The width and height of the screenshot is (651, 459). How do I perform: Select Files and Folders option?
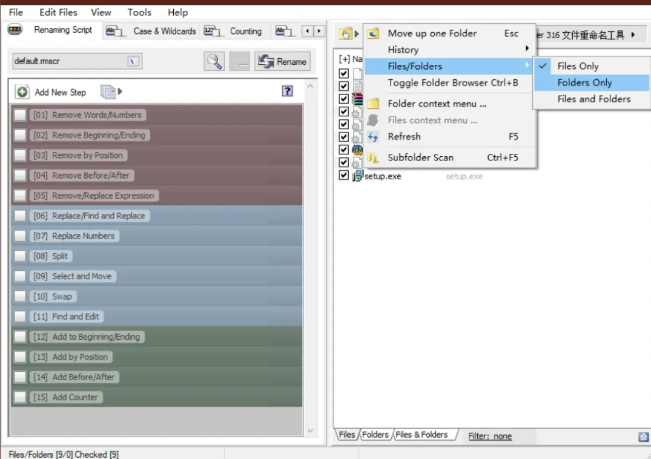pyautogui.click(x=592, y=99)
